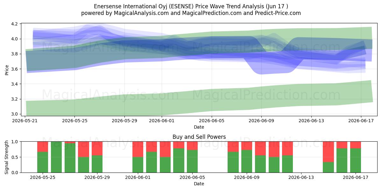Click 2026-06-09 tick under the bar chart
The image size is (382, 191).
247,178
